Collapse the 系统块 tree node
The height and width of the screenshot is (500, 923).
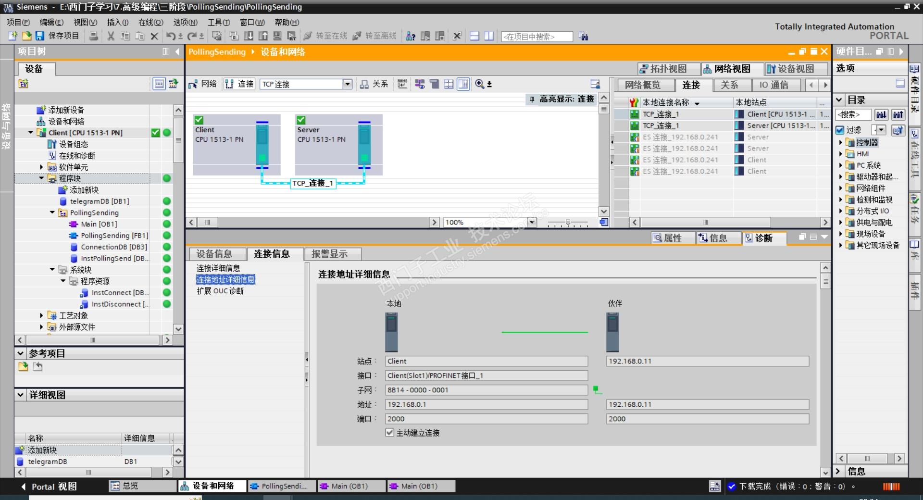click(52, 270)
